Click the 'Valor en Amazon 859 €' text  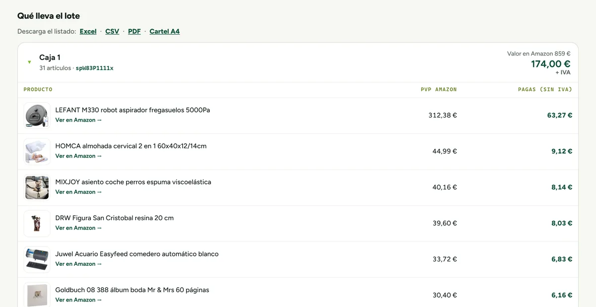[x=538, y=54]
